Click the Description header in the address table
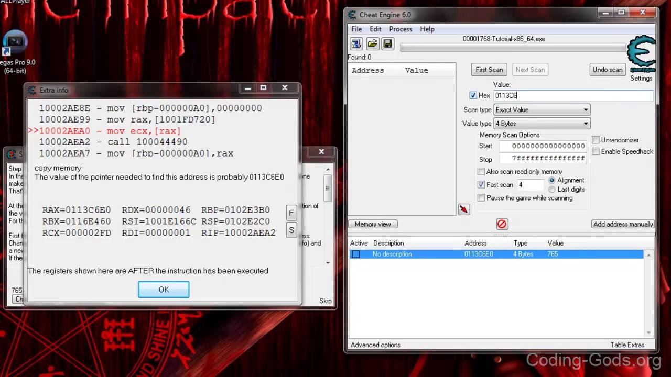671x377 pixels. tap(388, 243)
